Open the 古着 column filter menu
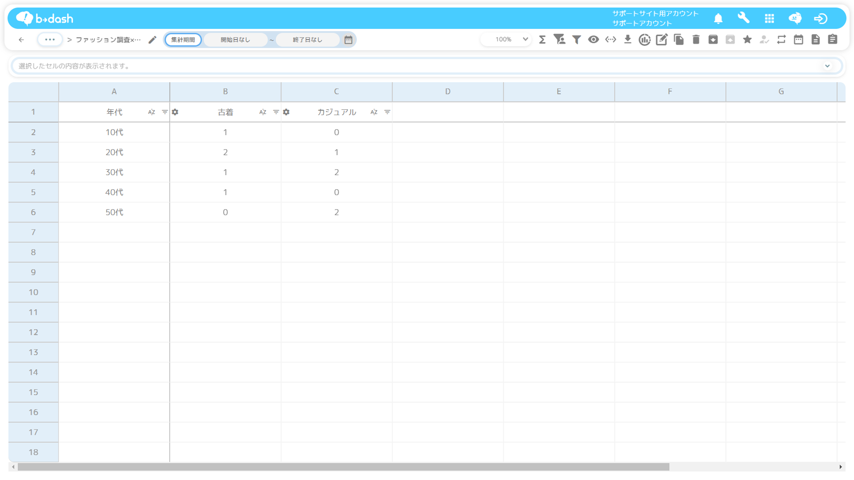This screenshot has width=854, height=480. coord(276,112)
